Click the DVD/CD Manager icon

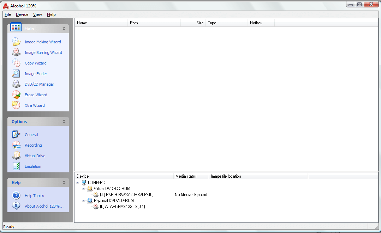tap(16, 84)
